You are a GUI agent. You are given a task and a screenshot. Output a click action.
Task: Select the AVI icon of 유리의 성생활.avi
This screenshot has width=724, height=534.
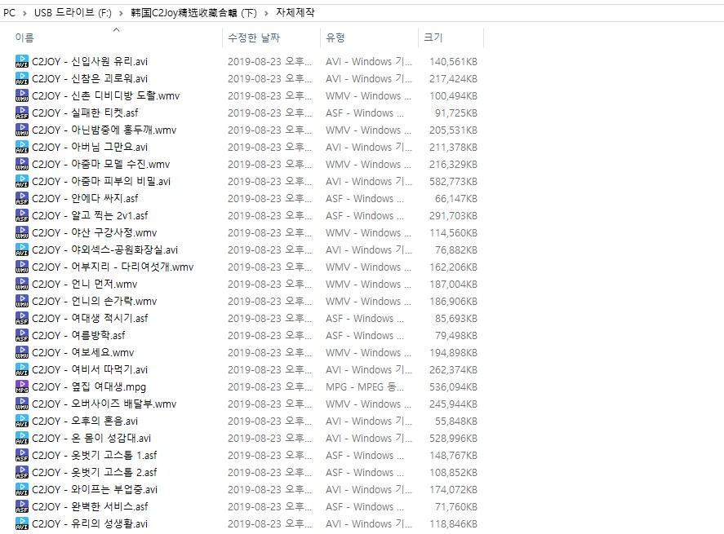coord(22,523)
